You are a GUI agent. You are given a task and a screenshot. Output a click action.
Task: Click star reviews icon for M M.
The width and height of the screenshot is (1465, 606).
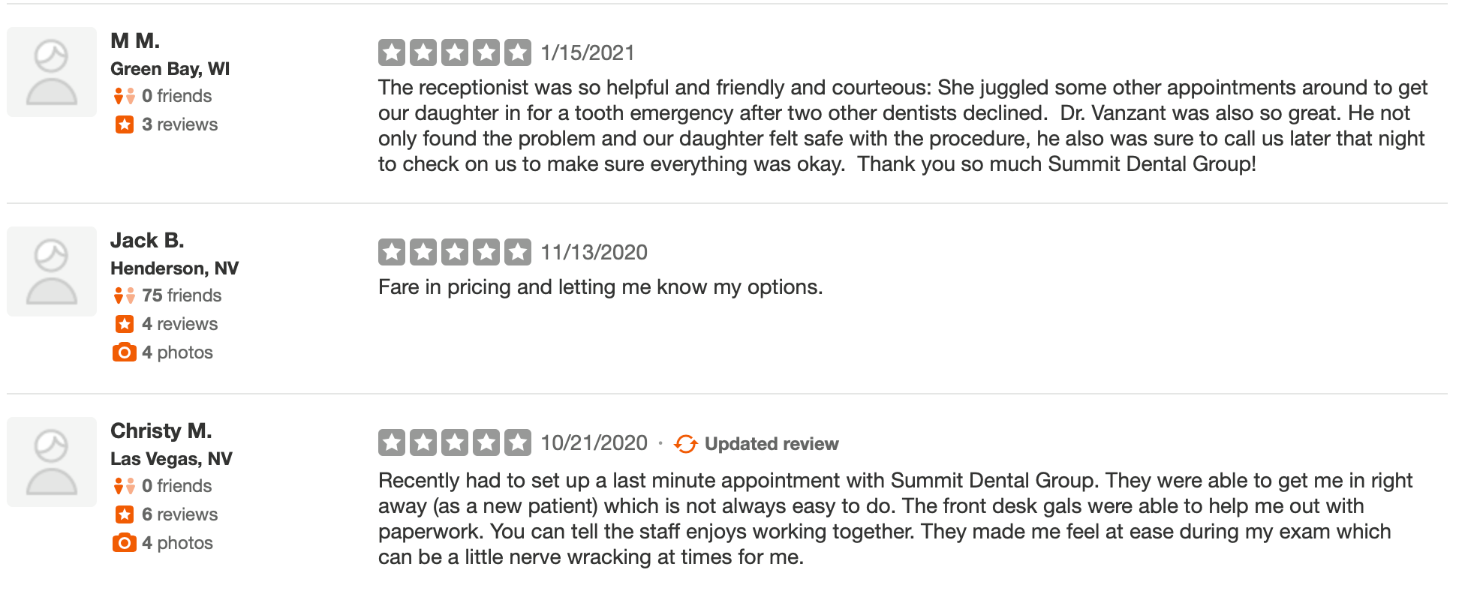(x=125, y=124)
